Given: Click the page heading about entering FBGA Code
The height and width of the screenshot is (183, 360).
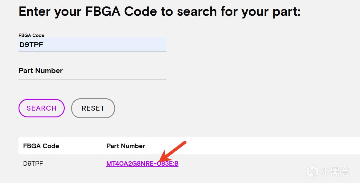Looking at the screenshot, I should point(159,12).
